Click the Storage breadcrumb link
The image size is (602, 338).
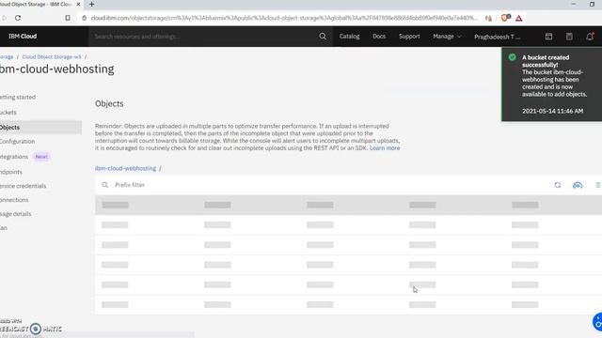7,56
